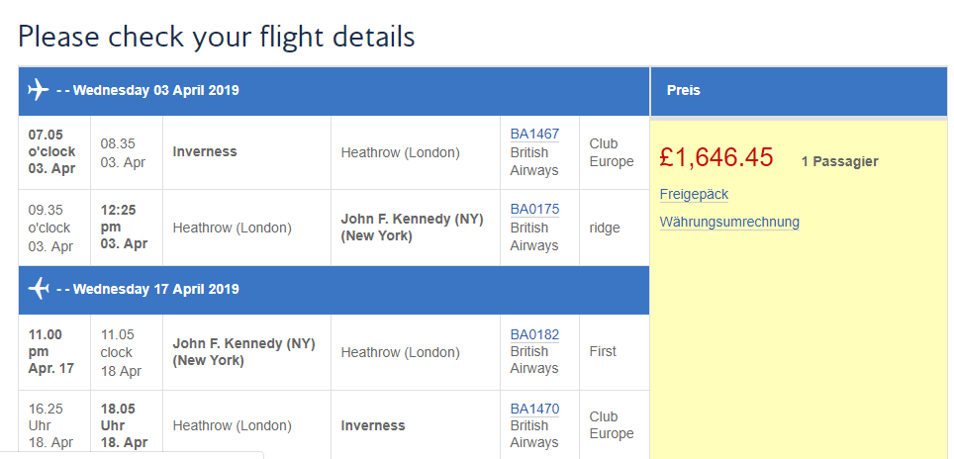954x459 pixels.
Task: Click the Preis column header
Action: (x=683, y=90)
